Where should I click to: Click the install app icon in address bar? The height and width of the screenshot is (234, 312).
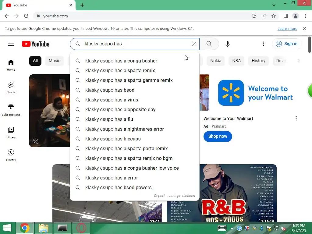254,16
